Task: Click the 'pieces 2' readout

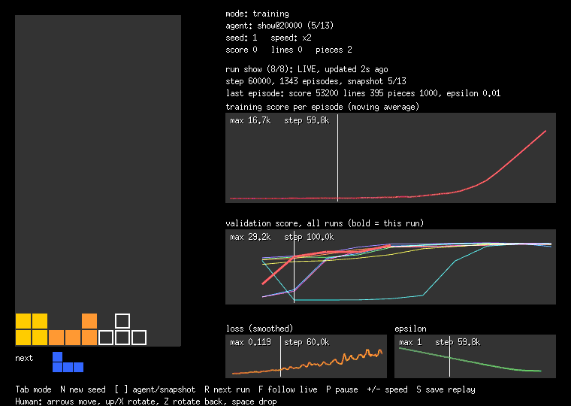Action: [x=334, y=50]
